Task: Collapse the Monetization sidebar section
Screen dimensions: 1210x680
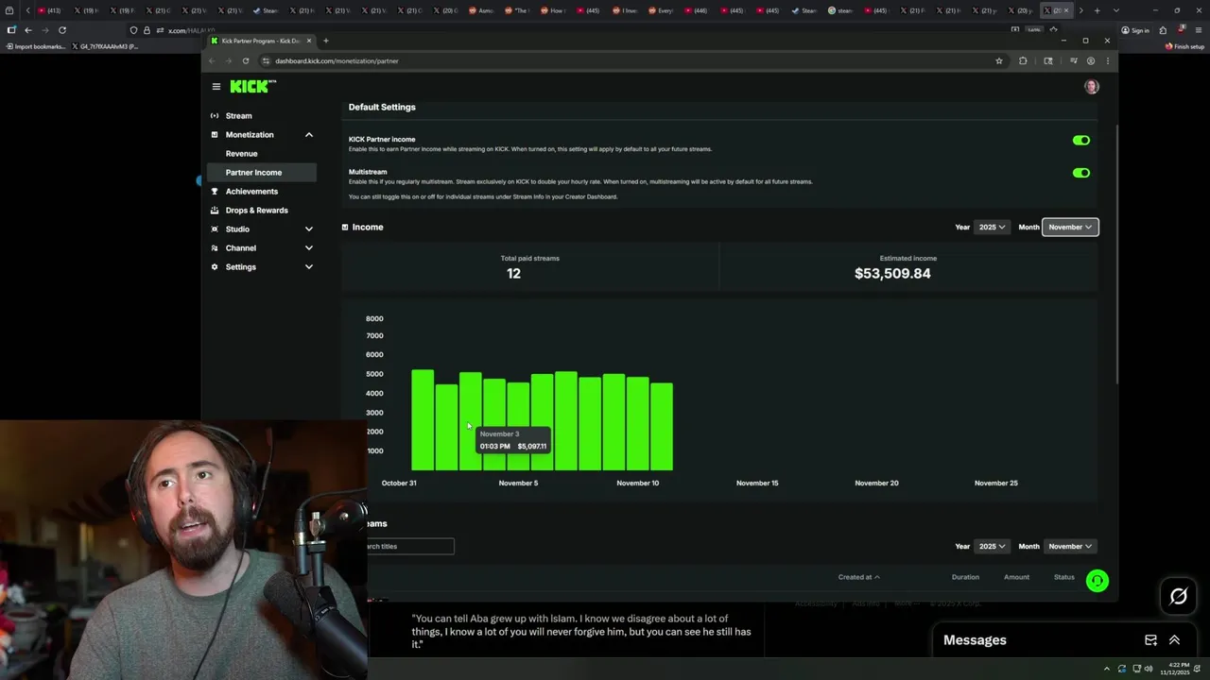Action: pos(308,135)
